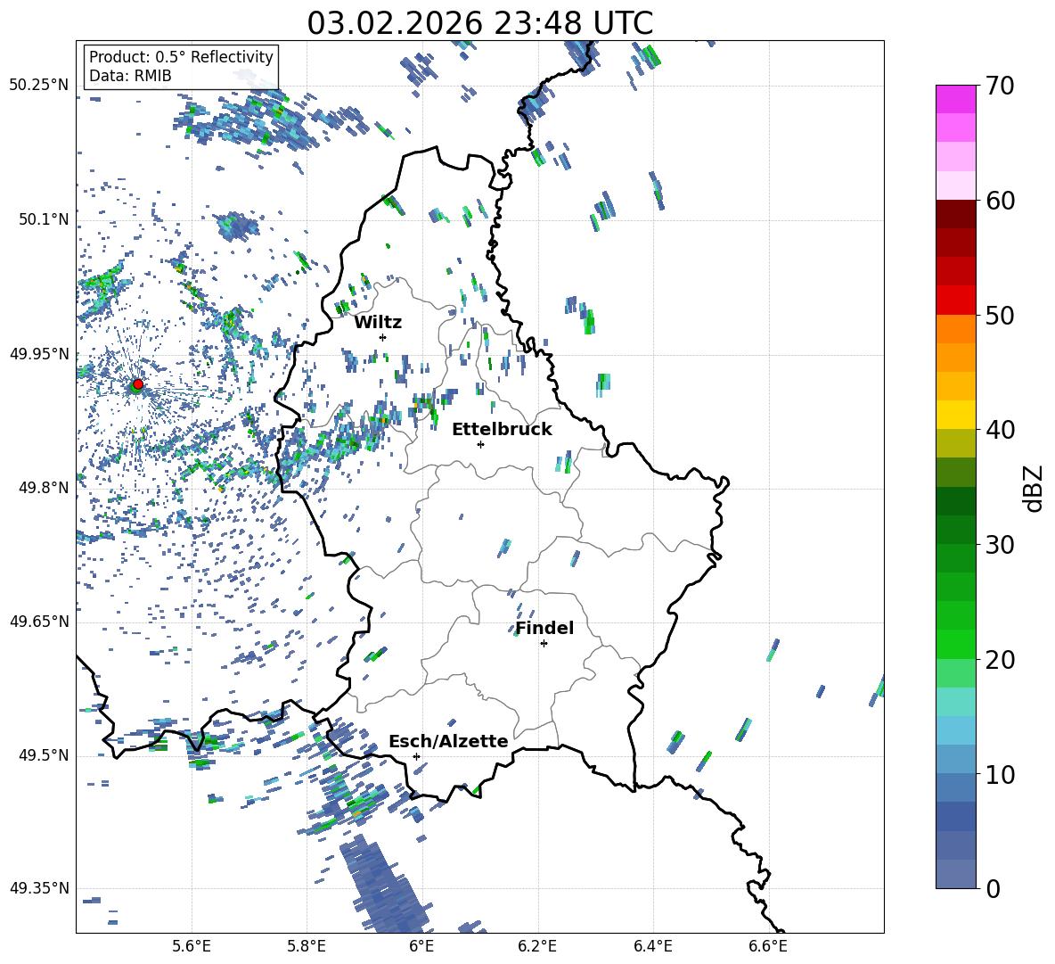This screenshot has width=1055, height=964.
Task: Click the Ettelbruck city label
Action: click(502, 430)
